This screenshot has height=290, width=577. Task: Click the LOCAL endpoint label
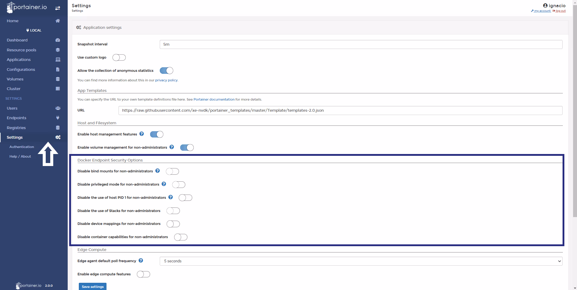tap(34, 30)
